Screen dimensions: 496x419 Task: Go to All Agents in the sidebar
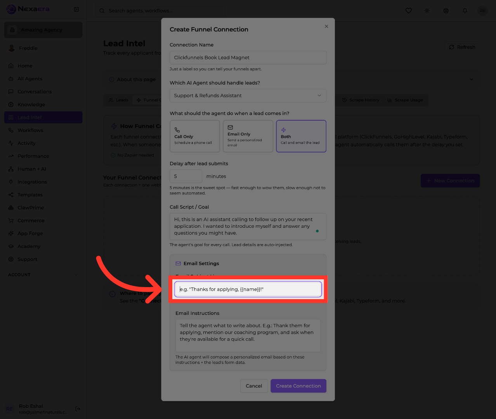pyautogui.click(x=43, y=79)
